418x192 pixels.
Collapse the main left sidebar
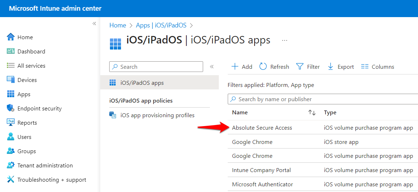pos(94,24)
